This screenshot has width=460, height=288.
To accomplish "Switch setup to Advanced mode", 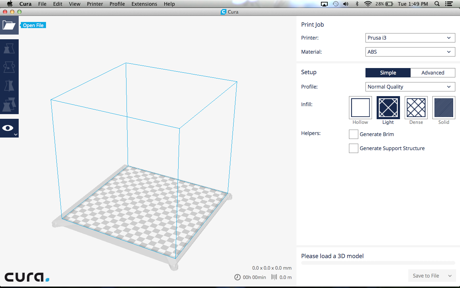I will [433, 73].
